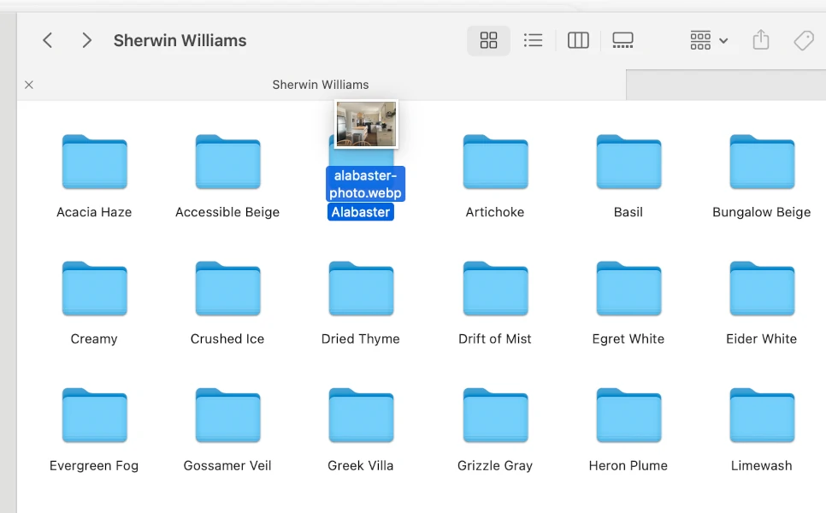Close the Sherwin Williams tab
The image size is (826, 513).
click(29, 85)
